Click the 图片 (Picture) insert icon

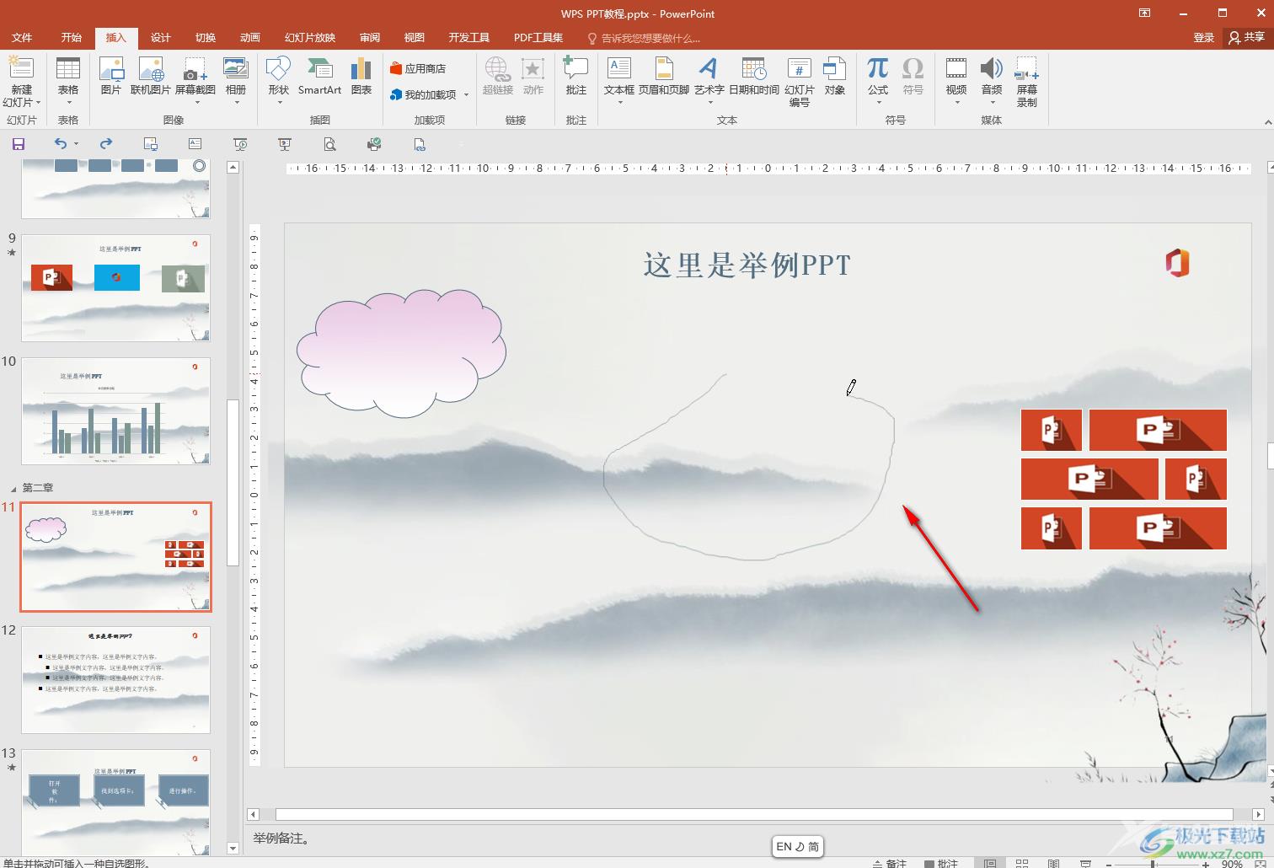point(111,76)
